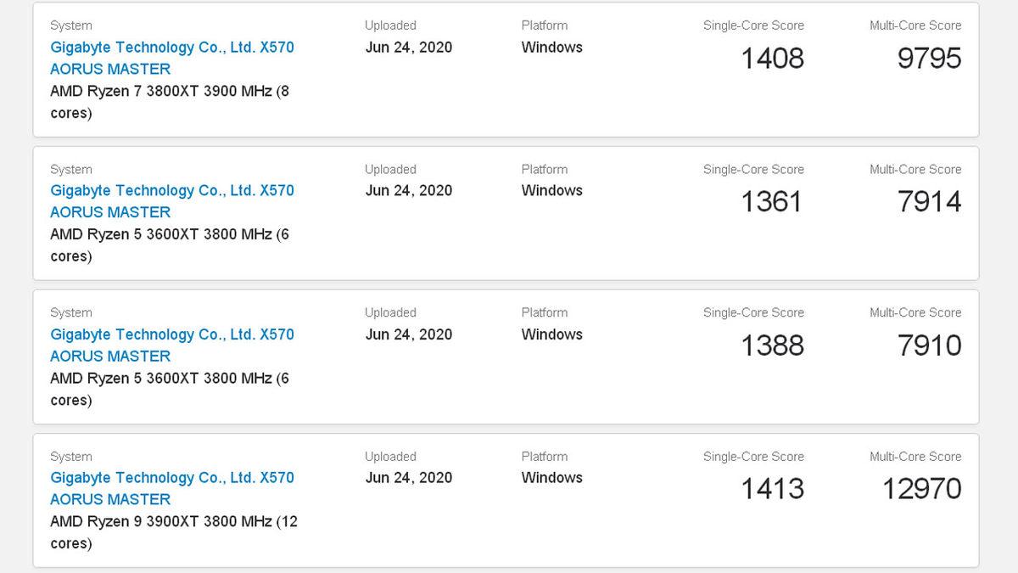Click the multi-core score 9795

coord(929,59)
